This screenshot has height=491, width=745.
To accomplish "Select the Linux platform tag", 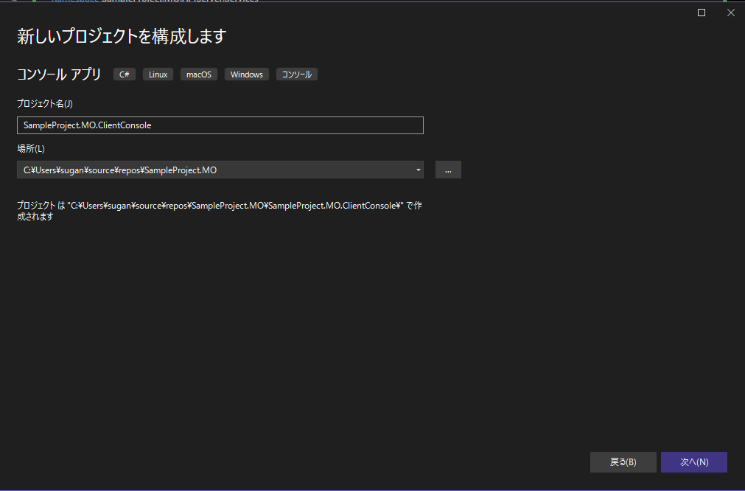I will [158, 74].
